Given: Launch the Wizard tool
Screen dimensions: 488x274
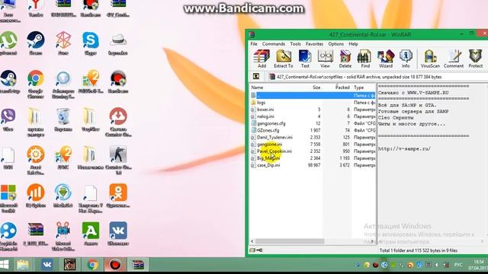Looking at the screenshot, I should (386, 59).
